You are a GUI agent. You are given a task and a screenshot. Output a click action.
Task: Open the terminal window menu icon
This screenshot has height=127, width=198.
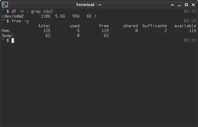pos(5,5)
